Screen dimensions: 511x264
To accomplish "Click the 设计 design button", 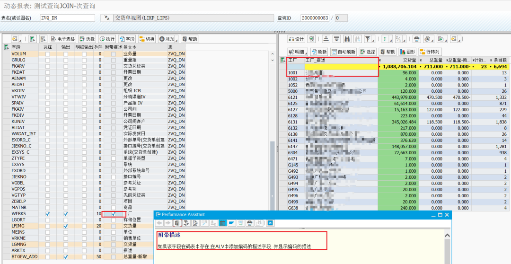I will click(296, 39).
